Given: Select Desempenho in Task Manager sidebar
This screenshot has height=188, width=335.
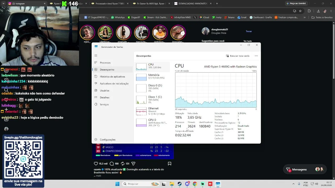Looking at the screenshot, I should [113, 70].
